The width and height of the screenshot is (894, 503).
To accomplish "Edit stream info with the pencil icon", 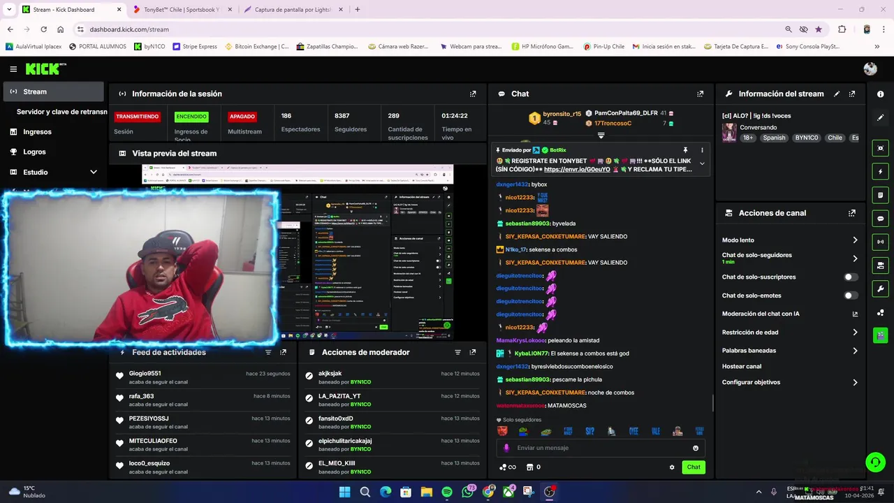I will (x=837, y=94).
